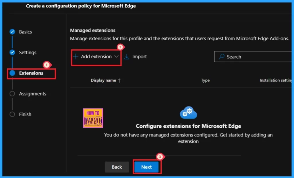Sort by the Display name arrow
The image size is (294, 178).
(x=119, y=80)
